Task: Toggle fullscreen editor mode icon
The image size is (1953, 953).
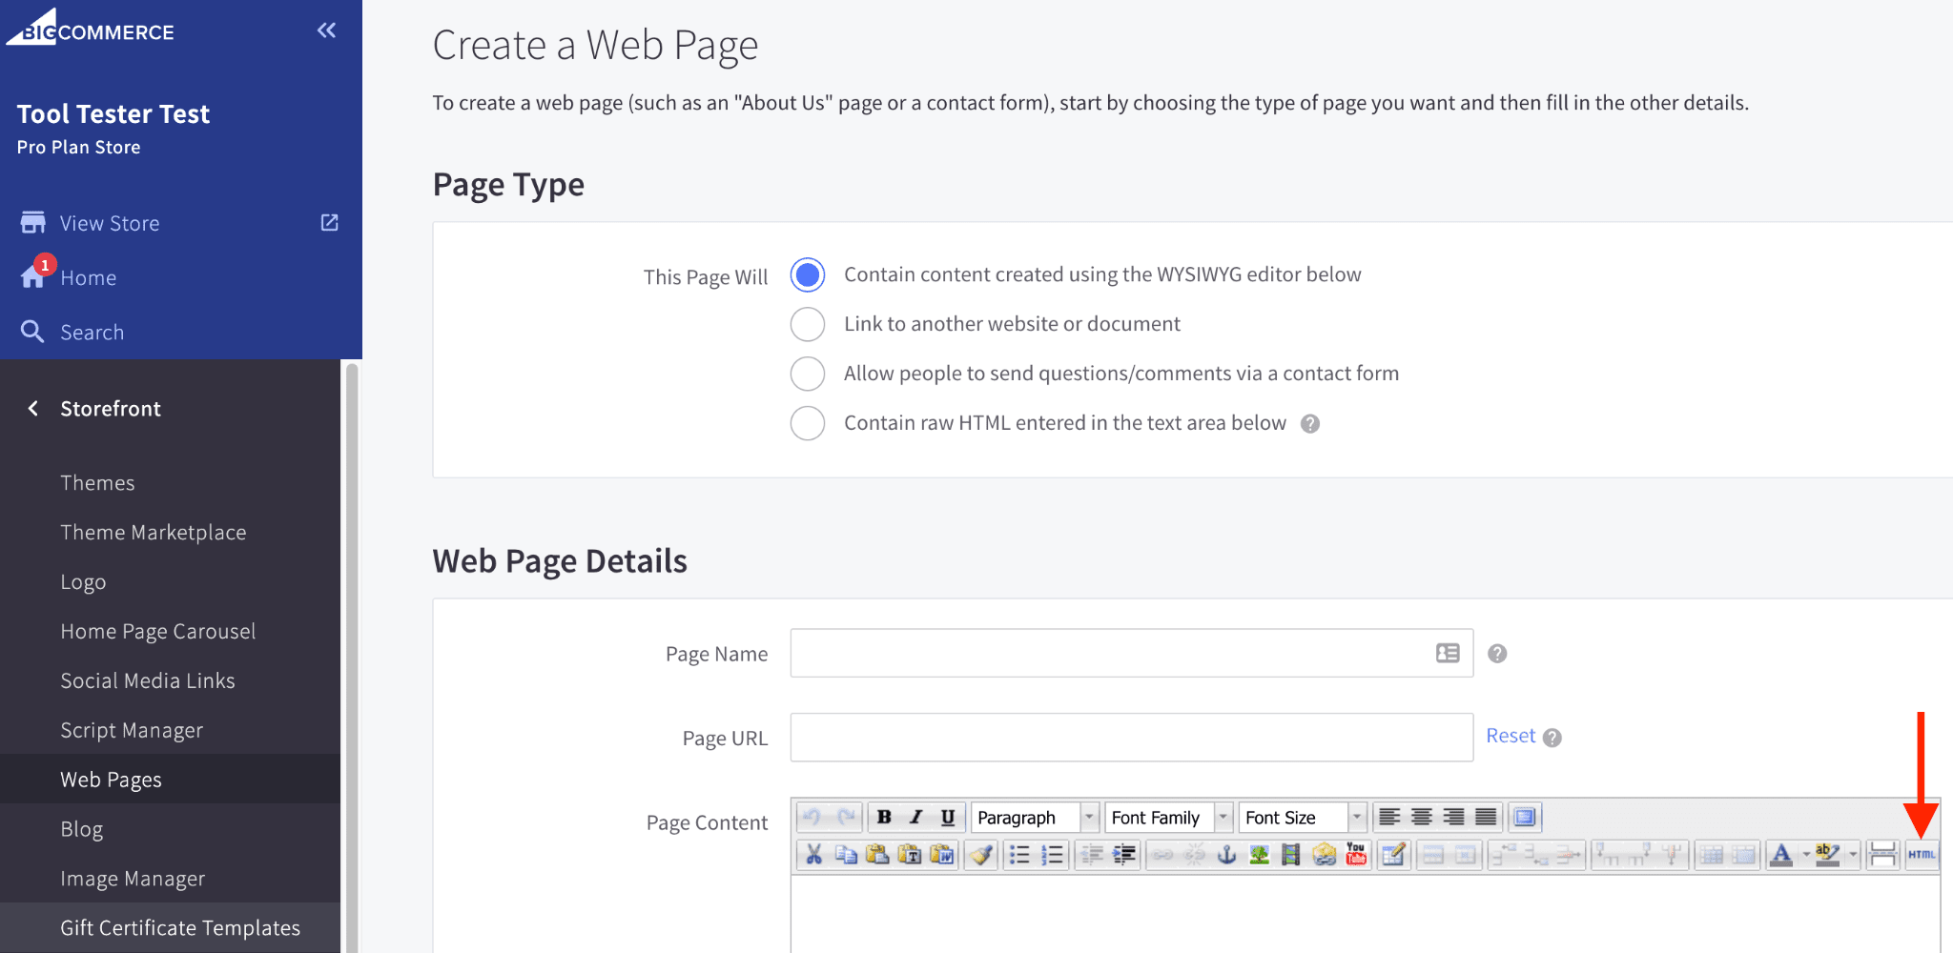Action: (1525, 817)
